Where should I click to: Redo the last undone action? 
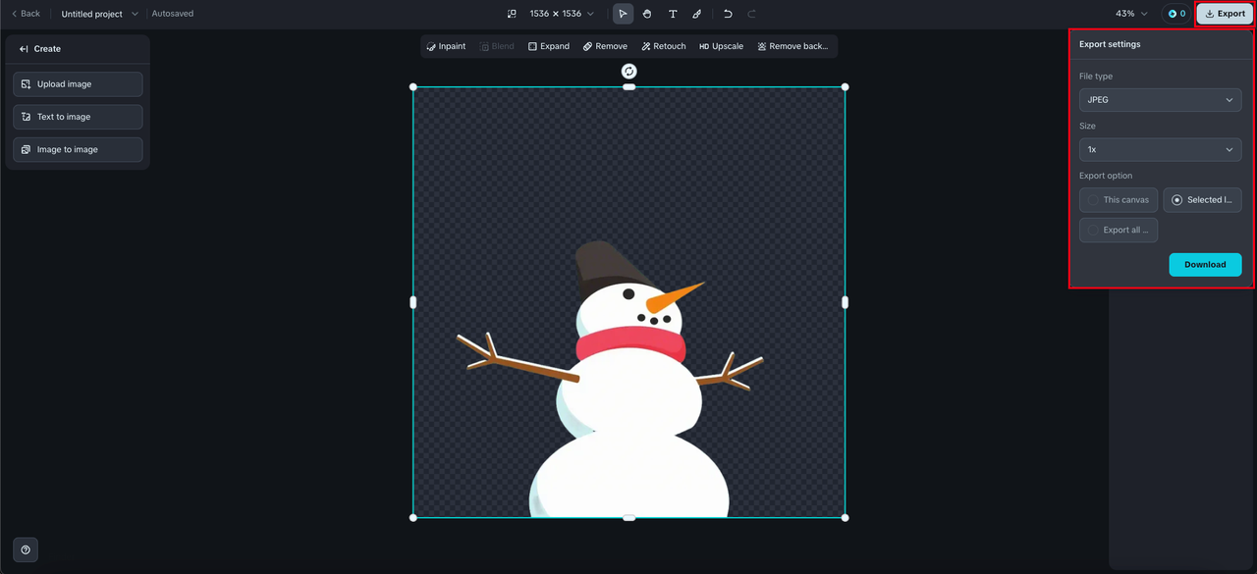point(752,14)
